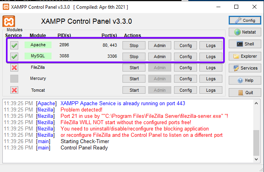The image size is (264, 172).
Task: Click the log scrollbar thumb
Action: pyautogui.click(x=256, y=143)
